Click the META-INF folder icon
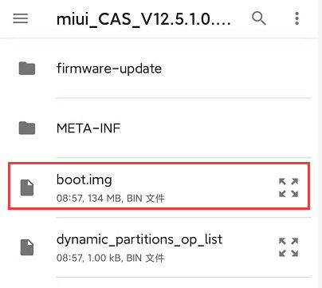 pyautogui.click(x=27, y=128)
